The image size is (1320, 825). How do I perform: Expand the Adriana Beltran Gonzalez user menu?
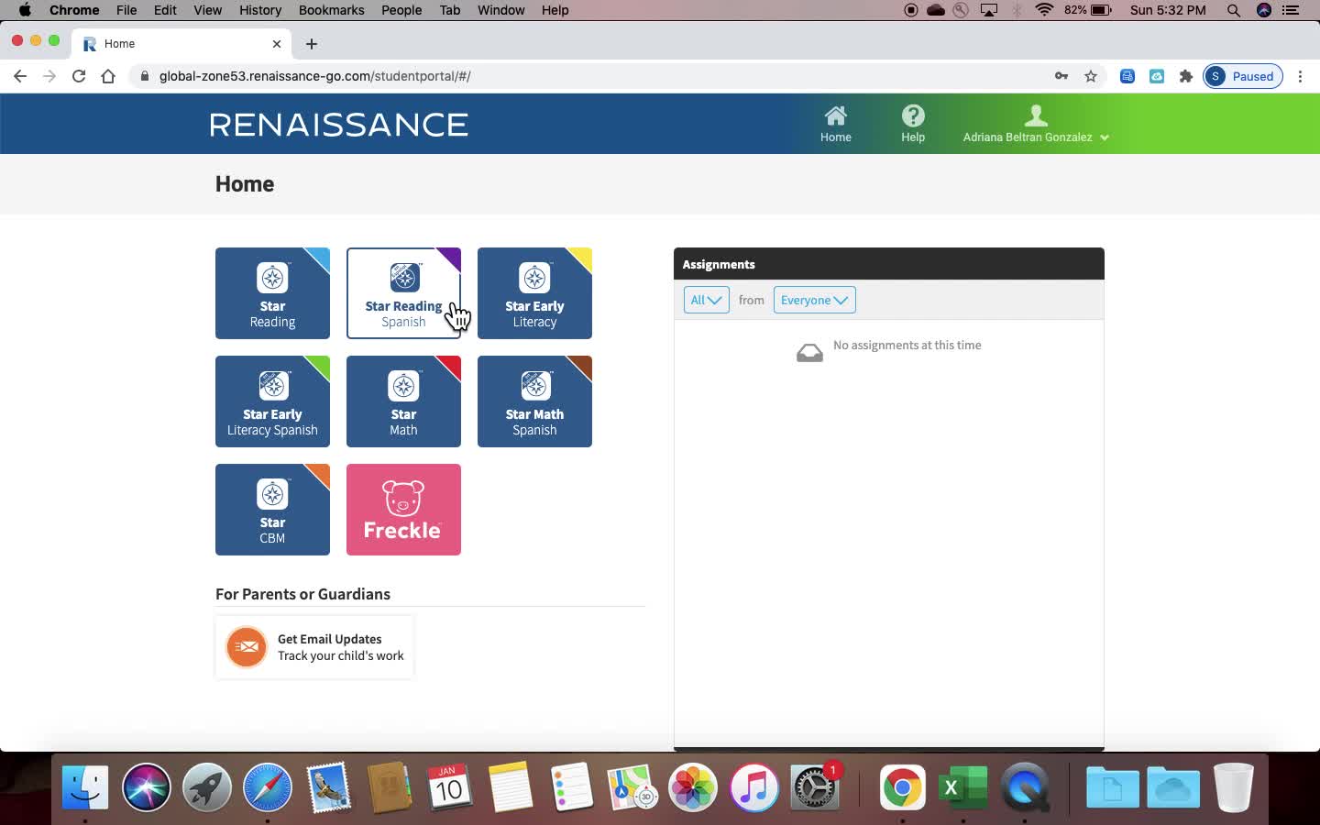[1036, 124]
